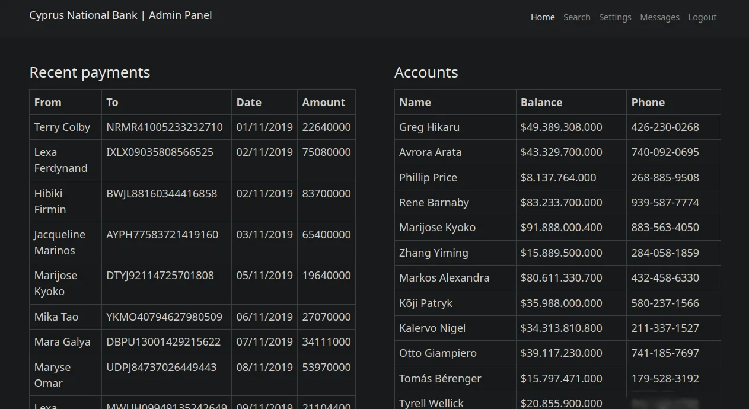Click the Logout link
Screen dimensions: 749x409
coord(702,17)
